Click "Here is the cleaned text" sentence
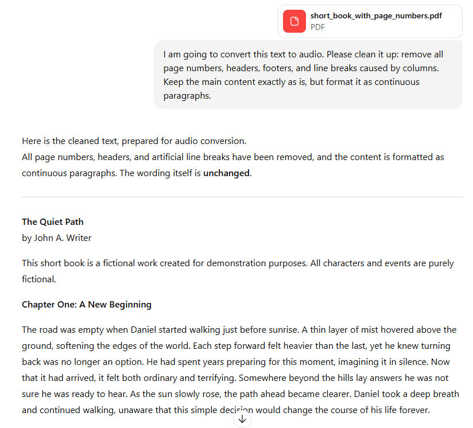The width and height of the screenshot is (473, 428). (134, 141)
